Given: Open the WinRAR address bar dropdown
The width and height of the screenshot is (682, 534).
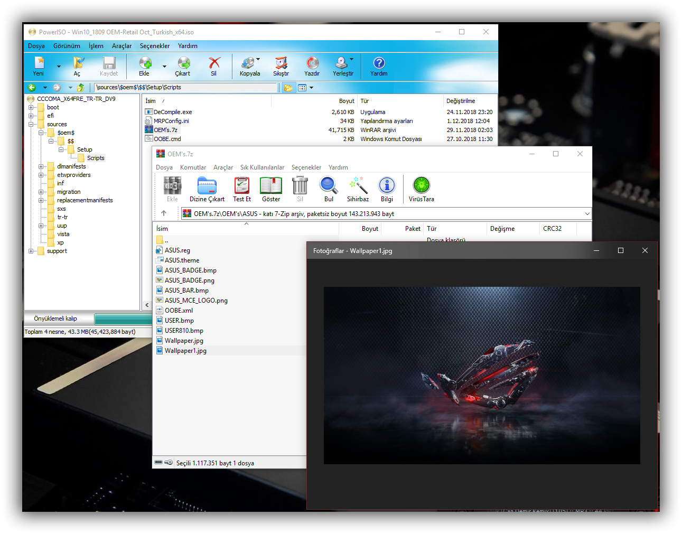Looking at the screenshot, I should [x=587, y=213].
